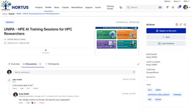
Task: Click the organizer name PIETRO PAOLO CORSO
Action: (x=17, y=39)
